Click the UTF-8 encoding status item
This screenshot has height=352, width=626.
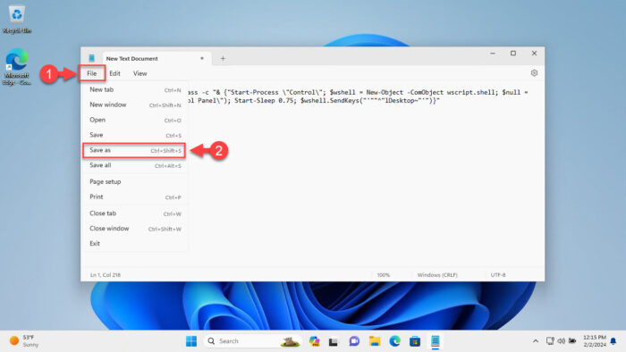tap(498, 275)
